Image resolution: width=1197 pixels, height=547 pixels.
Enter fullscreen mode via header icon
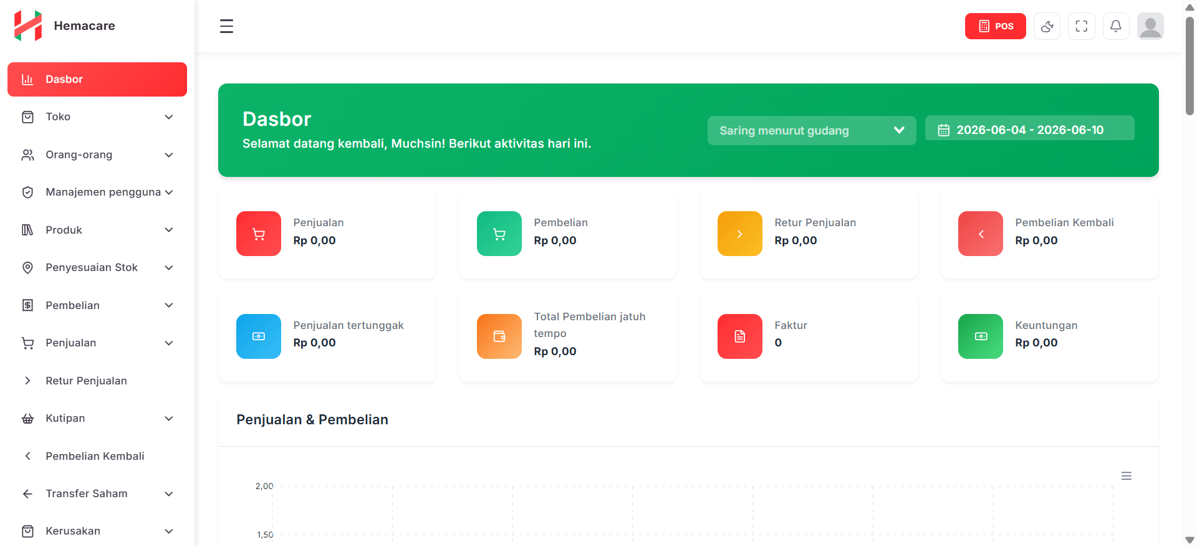pyautogui.click(x=1081, y=26)
